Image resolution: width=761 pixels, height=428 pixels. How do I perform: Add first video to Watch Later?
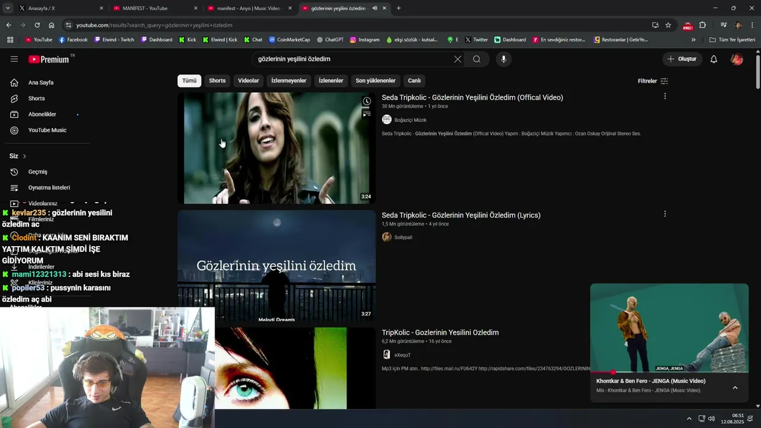tap(367, 101)
